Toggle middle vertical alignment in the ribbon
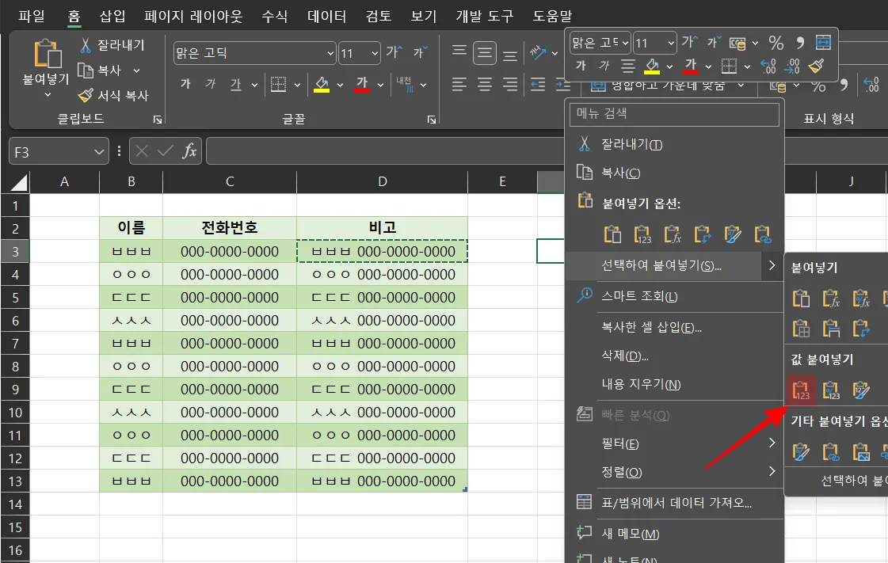 (x=484, y=53)
